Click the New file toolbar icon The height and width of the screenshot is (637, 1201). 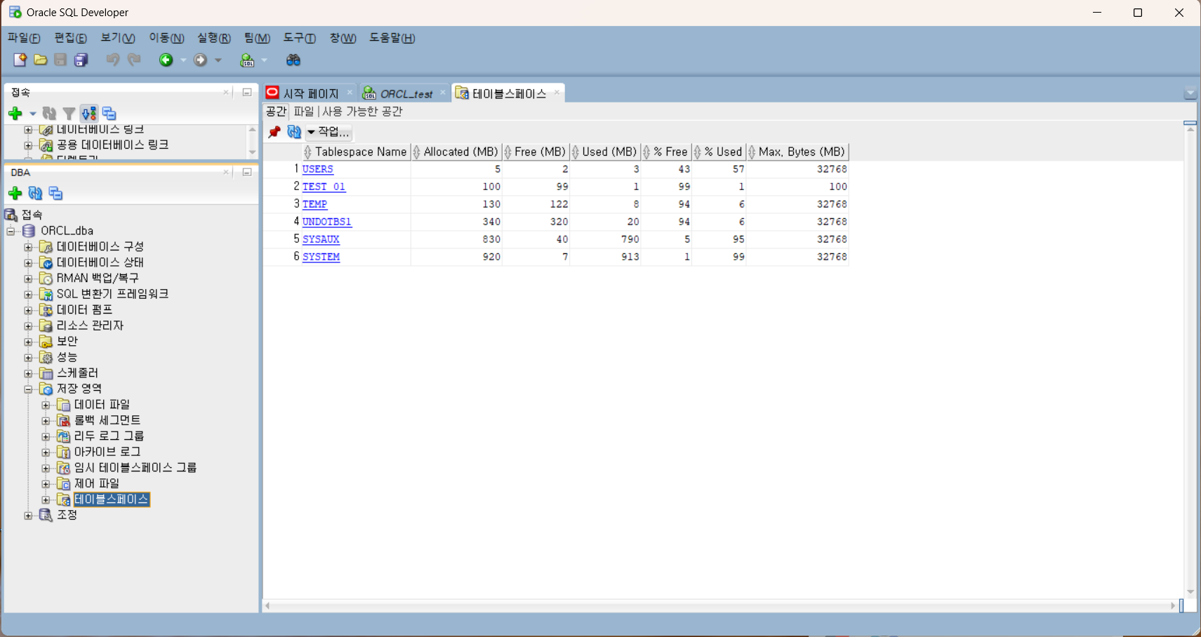20,60
